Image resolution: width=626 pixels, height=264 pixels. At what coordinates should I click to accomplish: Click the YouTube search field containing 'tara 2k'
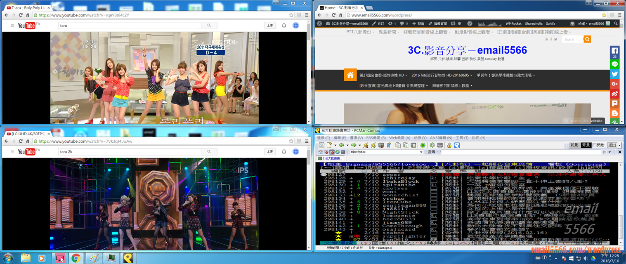pos(130,152)
